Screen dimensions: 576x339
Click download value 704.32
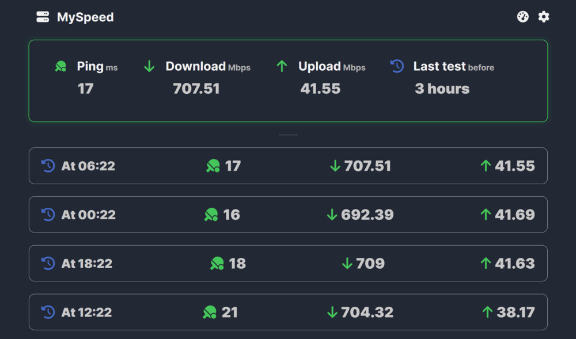click(x=367, y=312)
